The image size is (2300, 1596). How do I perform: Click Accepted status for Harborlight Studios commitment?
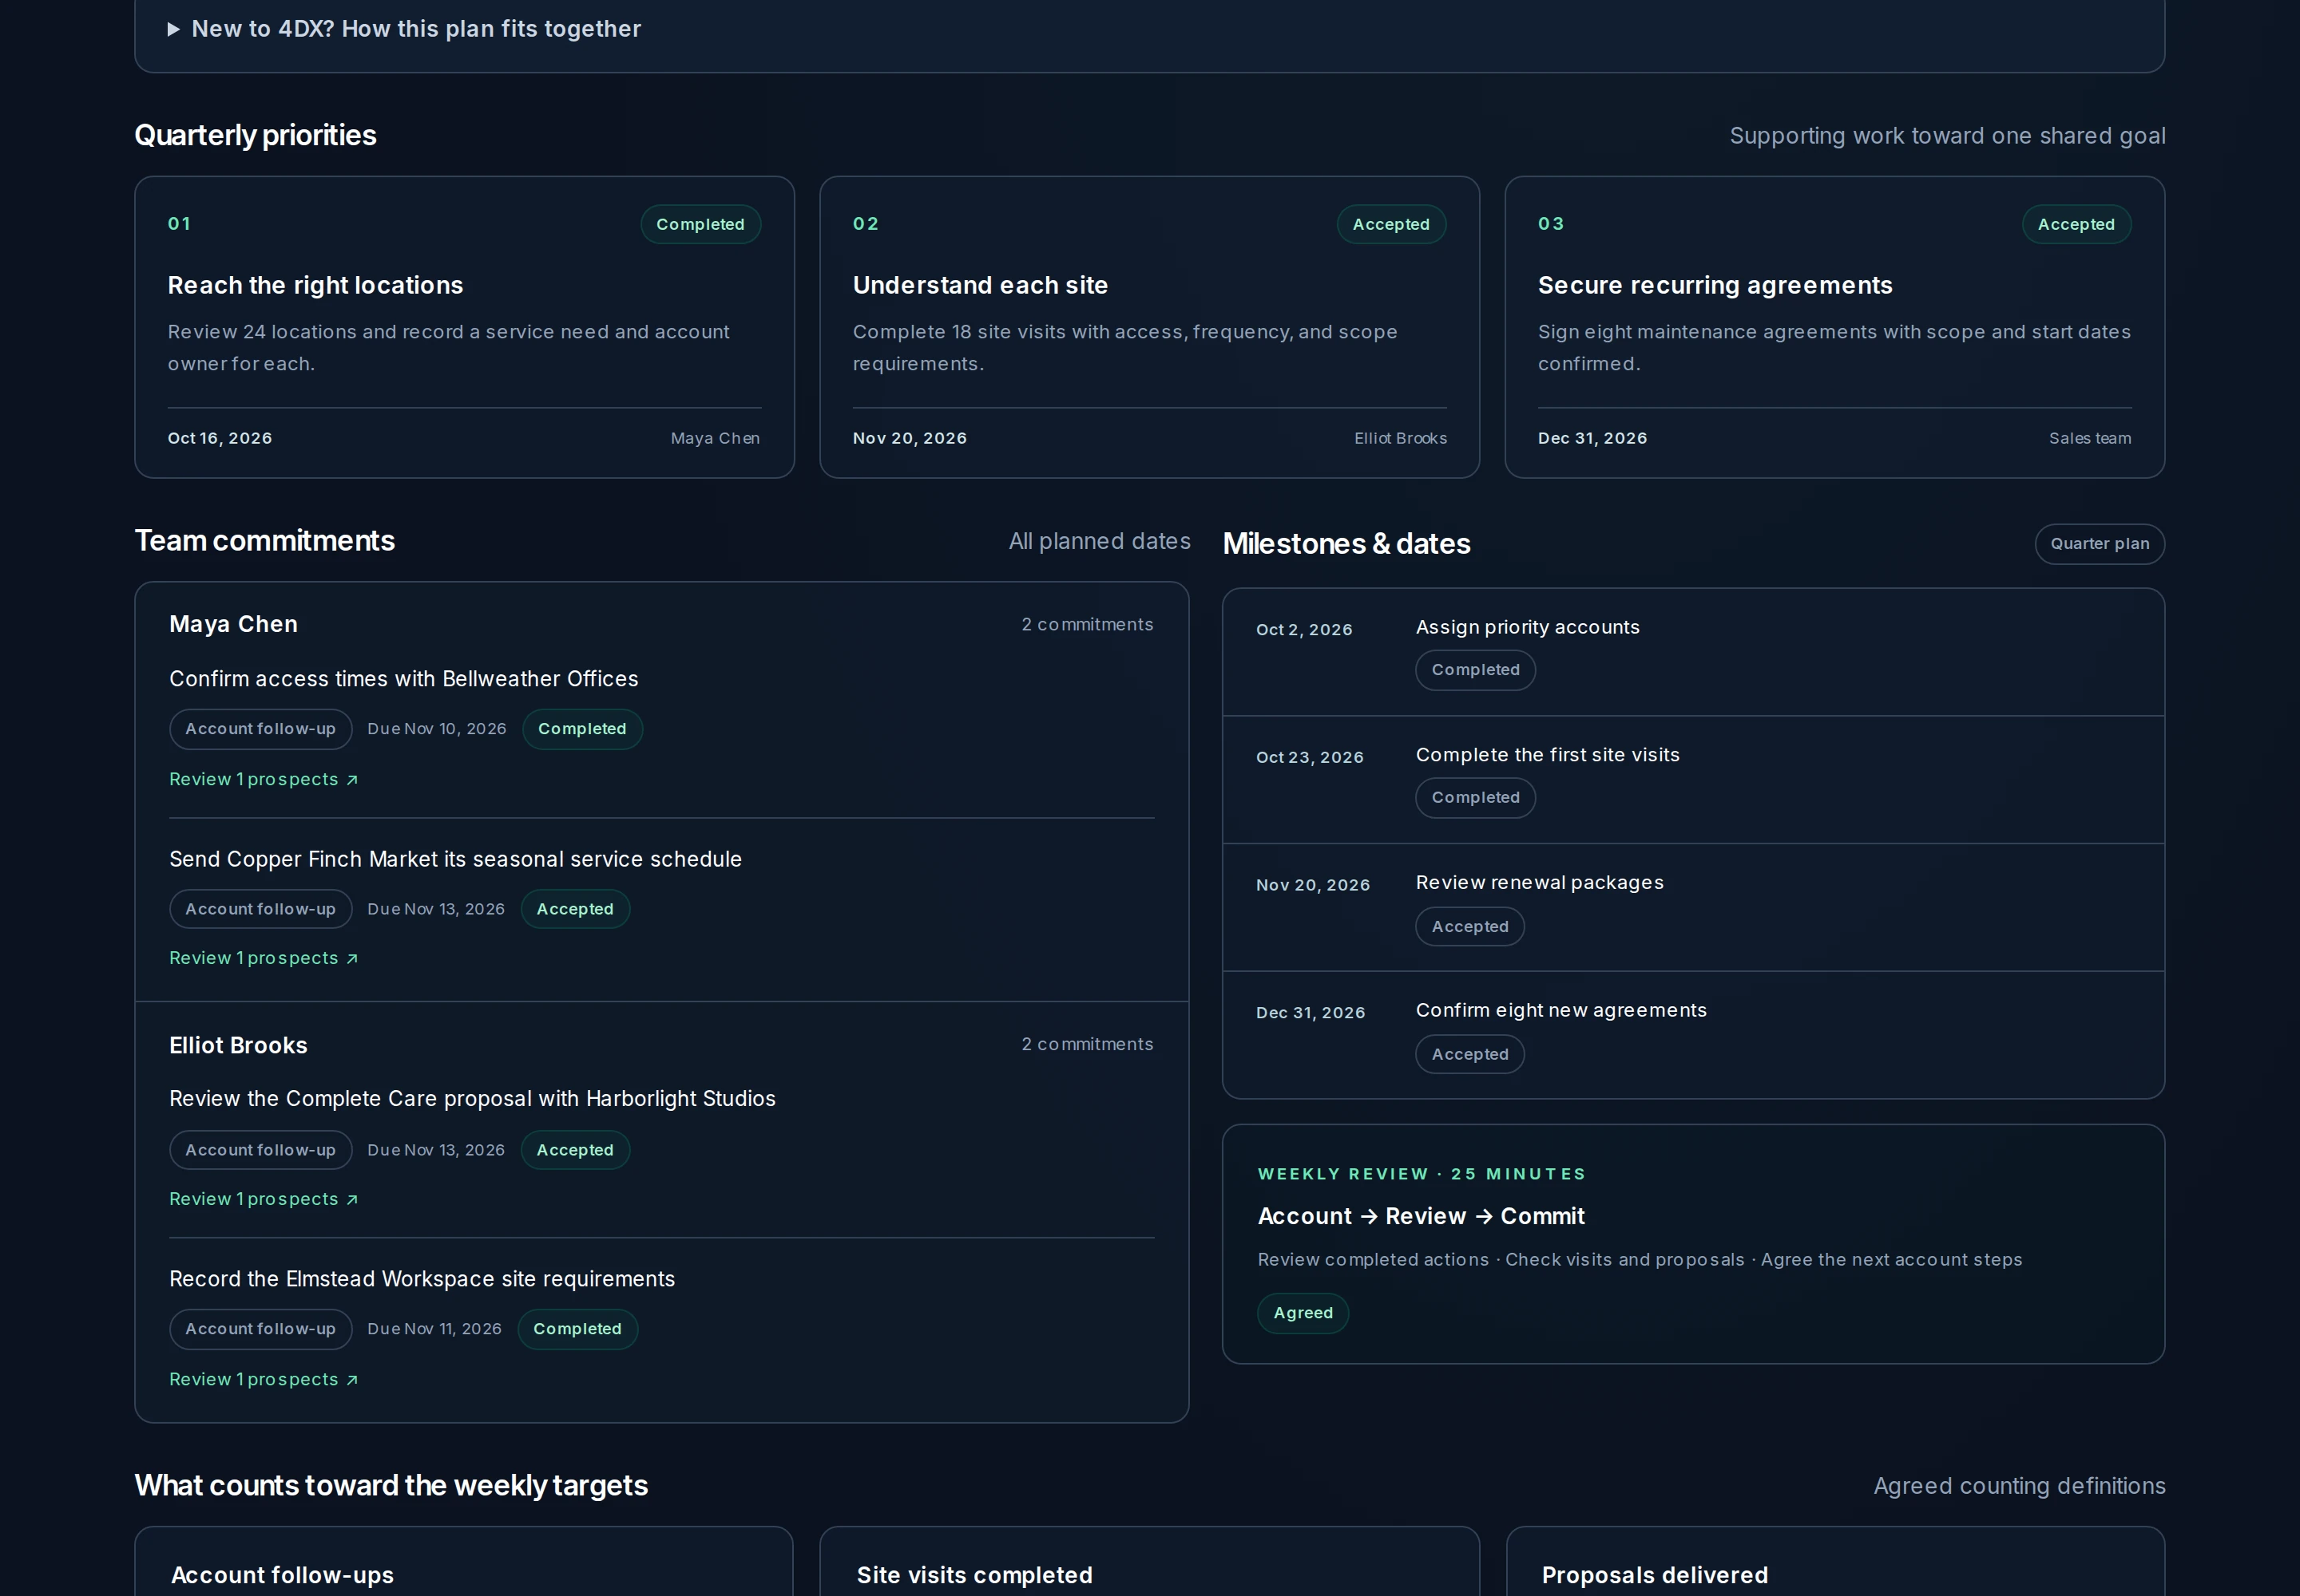574,1150
